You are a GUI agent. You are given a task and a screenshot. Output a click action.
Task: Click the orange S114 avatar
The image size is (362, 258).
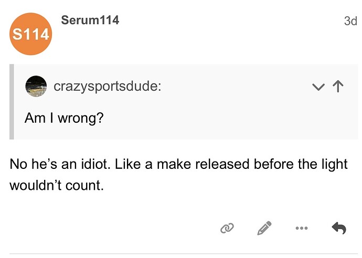tap(31, 35)
